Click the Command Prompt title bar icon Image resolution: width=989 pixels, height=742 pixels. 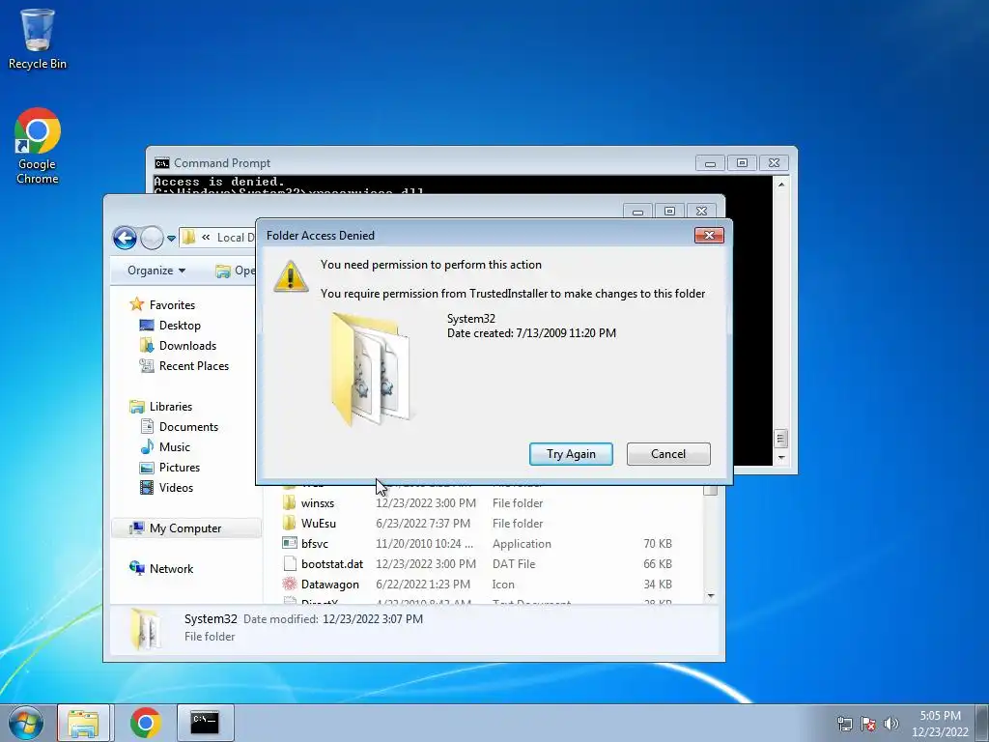click(162, 163)
